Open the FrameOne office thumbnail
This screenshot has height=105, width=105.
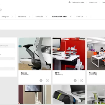(96, 54)
